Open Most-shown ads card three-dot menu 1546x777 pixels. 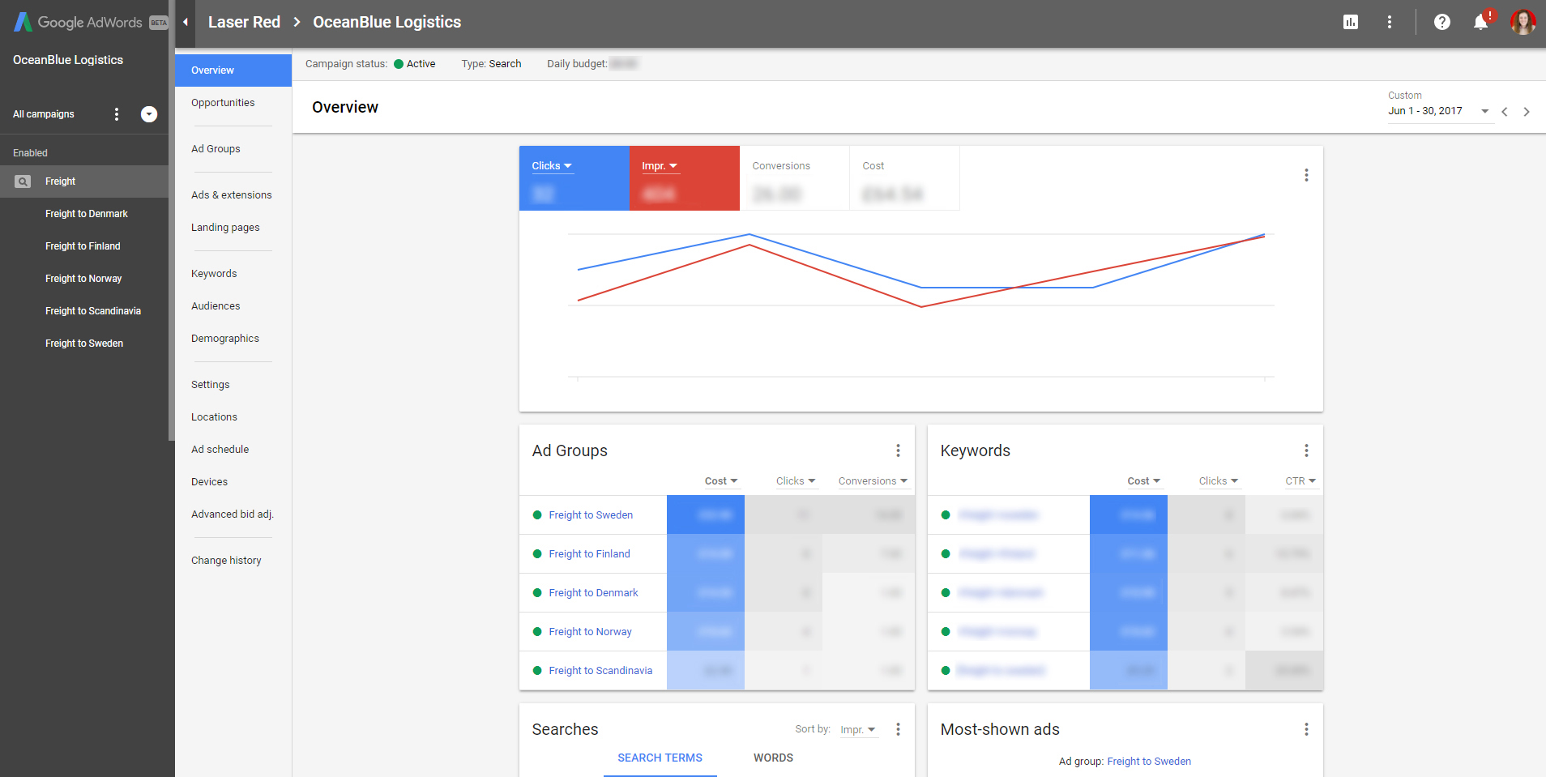coord(1306,729)
